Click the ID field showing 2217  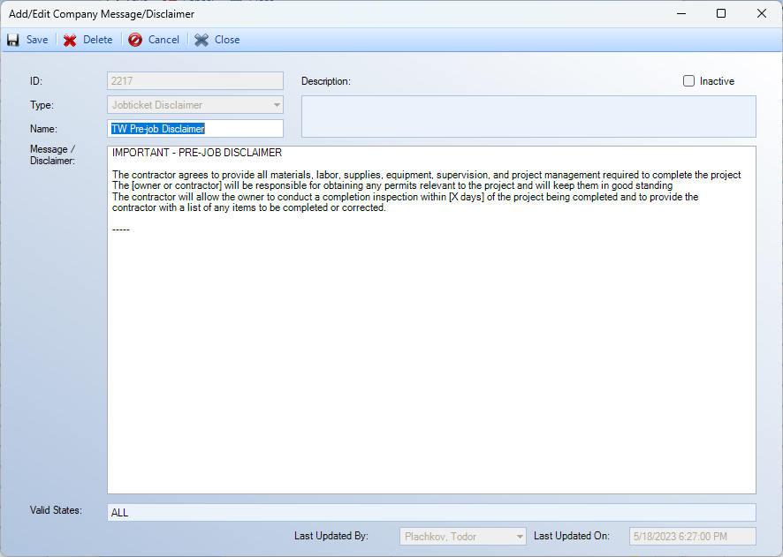[x=195, y=81]
